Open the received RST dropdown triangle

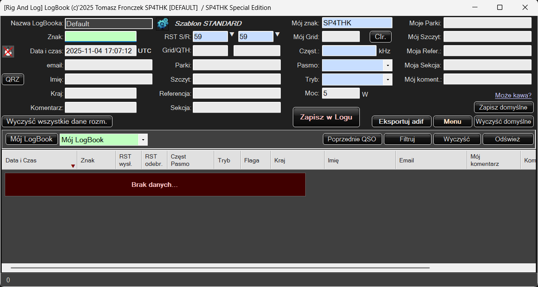coord(277,35)
